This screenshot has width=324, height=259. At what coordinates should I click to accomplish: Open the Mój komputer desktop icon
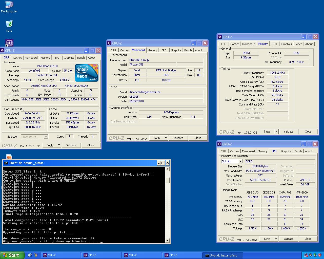[x=9, y=7]
